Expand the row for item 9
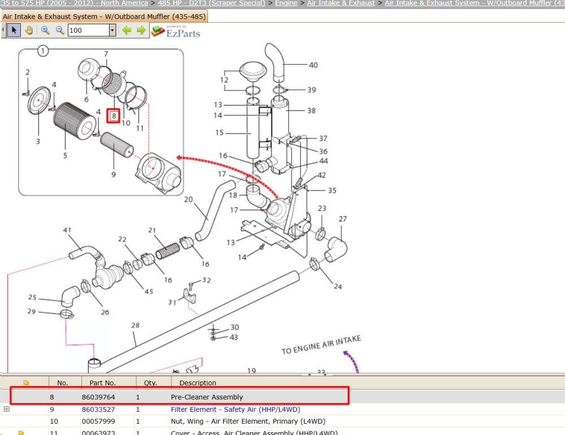This screenshot has width=565, height=435. click(x=6, y=409)
